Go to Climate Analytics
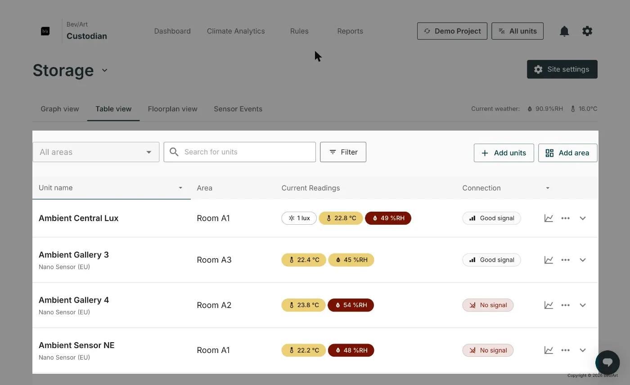 [236, 31]
